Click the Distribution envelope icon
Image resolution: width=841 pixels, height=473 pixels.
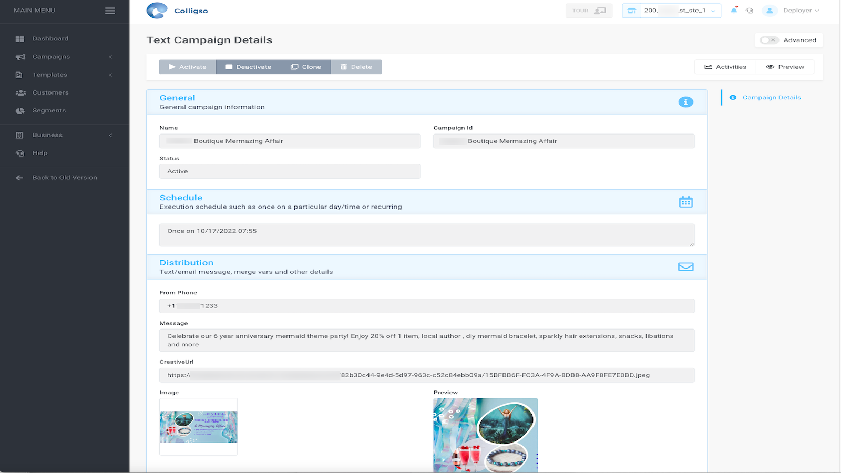click(x=685, y=267)
